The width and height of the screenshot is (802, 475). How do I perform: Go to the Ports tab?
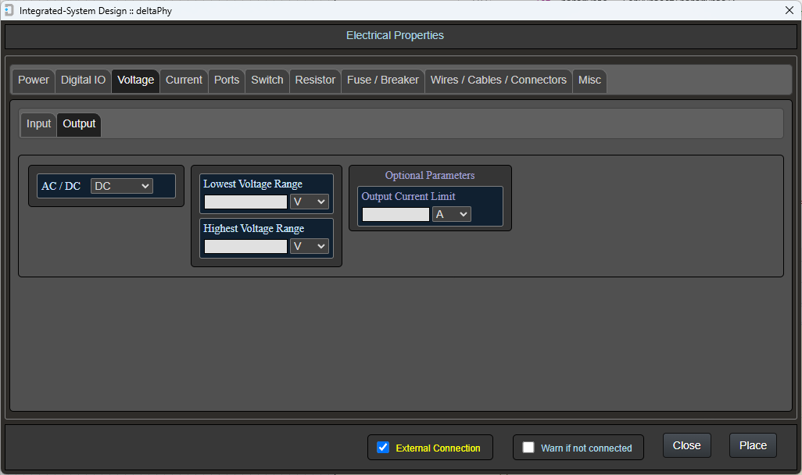(x=227, y=80)
